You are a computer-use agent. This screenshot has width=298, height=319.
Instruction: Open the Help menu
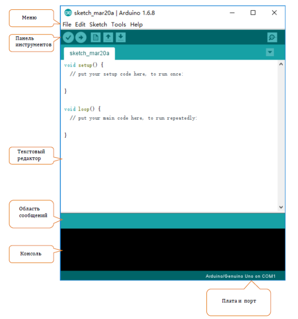(x=136, y=25)
